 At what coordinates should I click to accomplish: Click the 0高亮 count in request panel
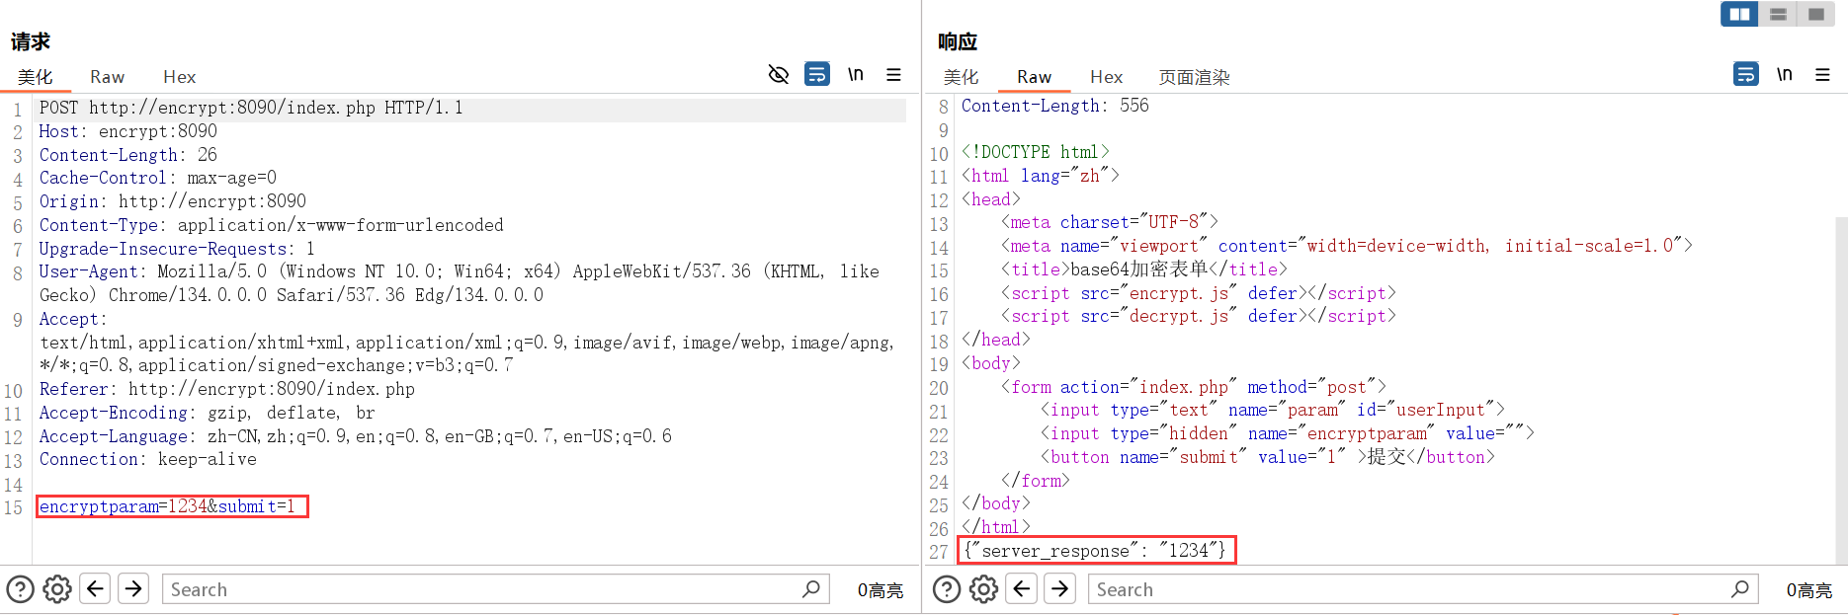[880, 590]
